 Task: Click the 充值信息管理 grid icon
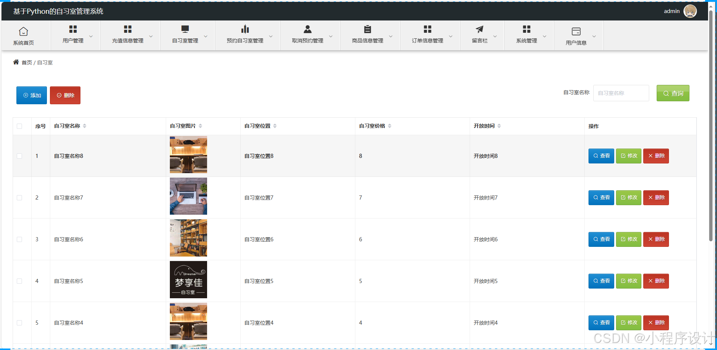tap(128, 29)
